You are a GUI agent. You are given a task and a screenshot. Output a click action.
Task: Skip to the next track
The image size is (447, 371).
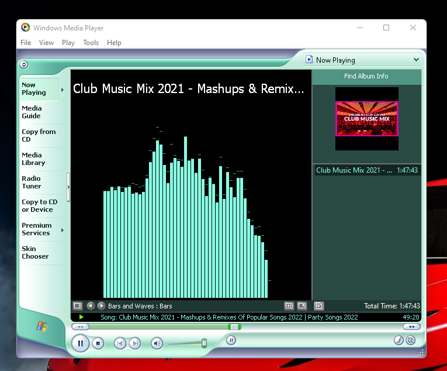(x=135, y=343)
